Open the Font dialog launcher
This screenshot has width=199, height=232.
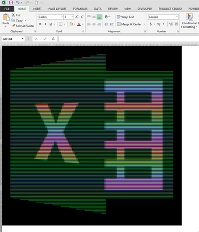coord(84,32)
